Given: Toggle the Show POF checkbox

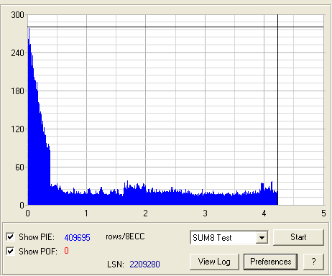Looking at the screenshot, I should (x=10, y=251).
